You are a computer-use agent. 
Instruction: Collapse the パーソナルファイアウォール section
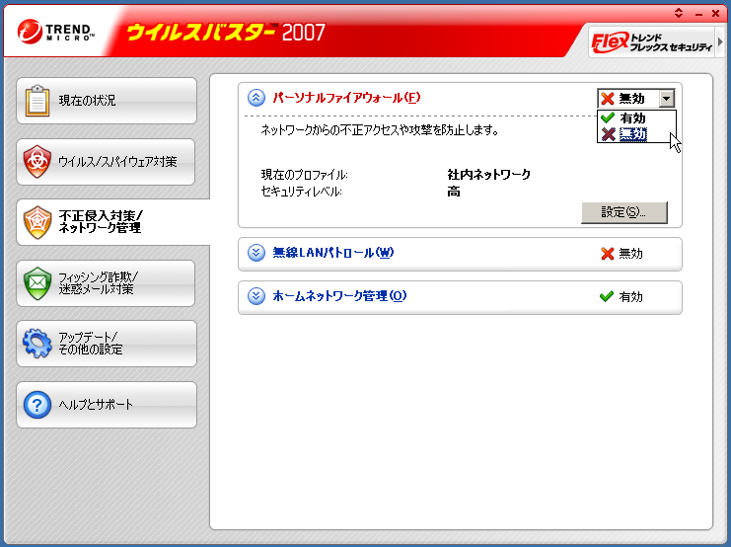[256, 98]
